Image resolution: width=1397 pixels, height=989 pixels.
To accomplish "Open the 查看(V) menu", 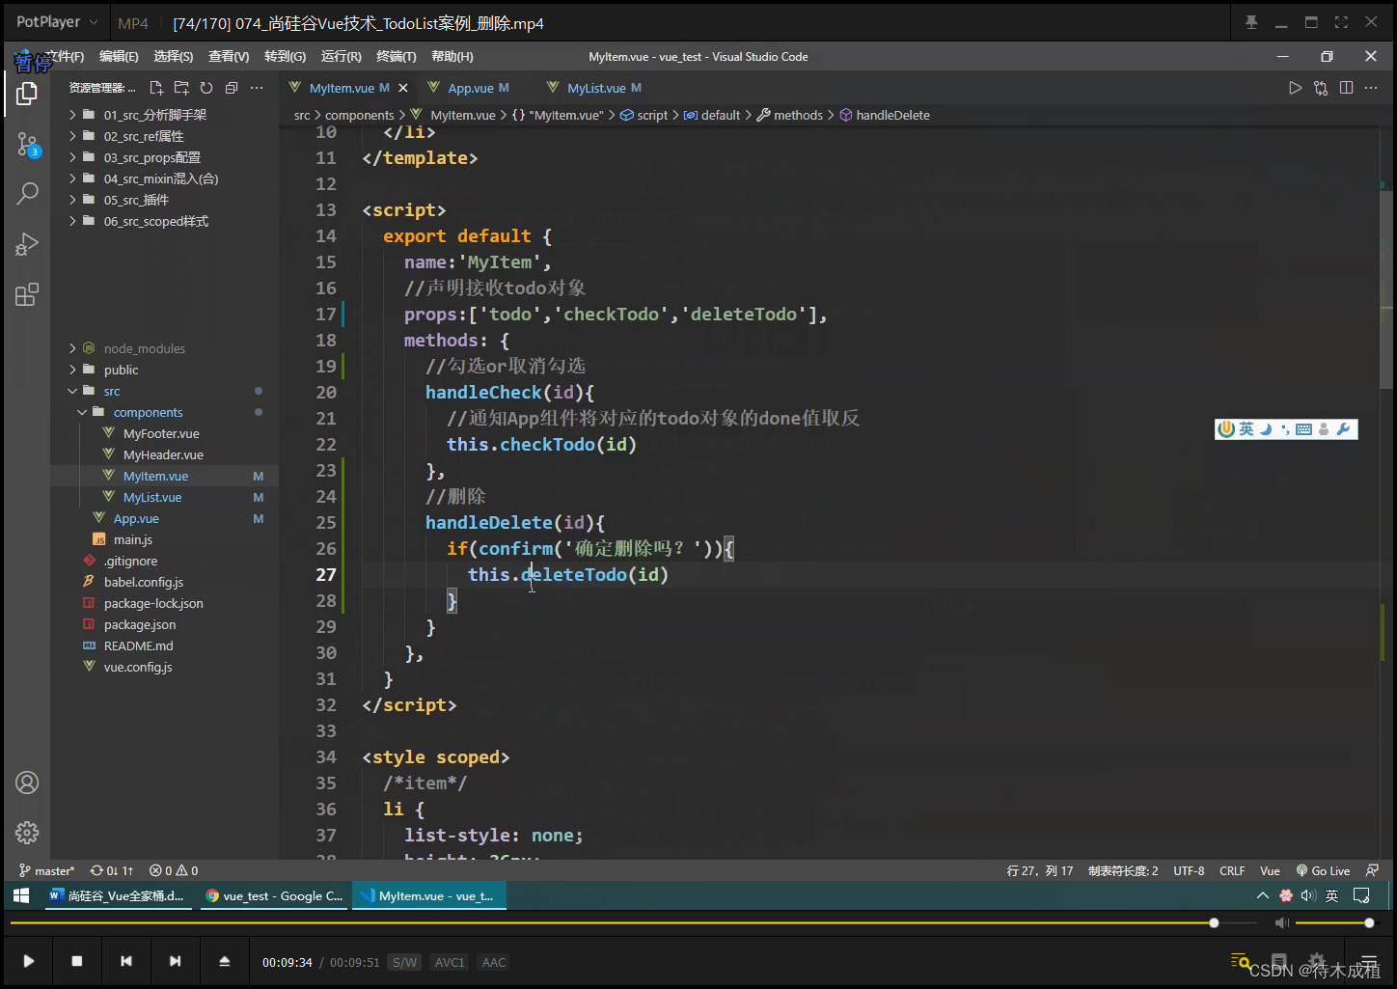I will point(229,57).
